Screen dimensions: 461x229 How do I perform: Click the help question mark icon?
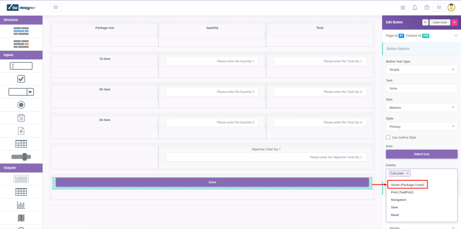pos(427,8)
